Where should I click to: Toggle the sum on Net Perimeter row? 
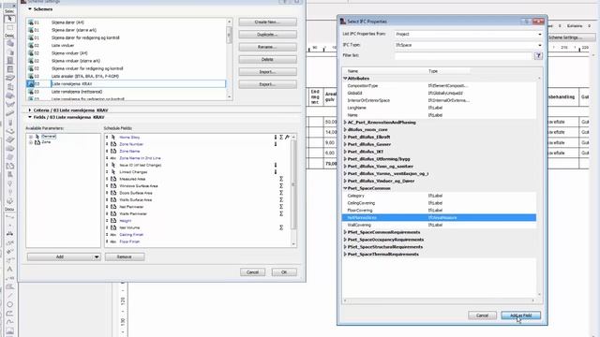[281, 207]
